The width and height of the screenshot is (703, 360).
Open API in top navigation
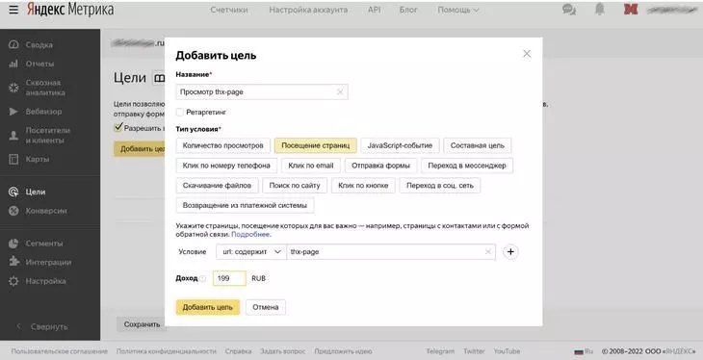(374, 10)
